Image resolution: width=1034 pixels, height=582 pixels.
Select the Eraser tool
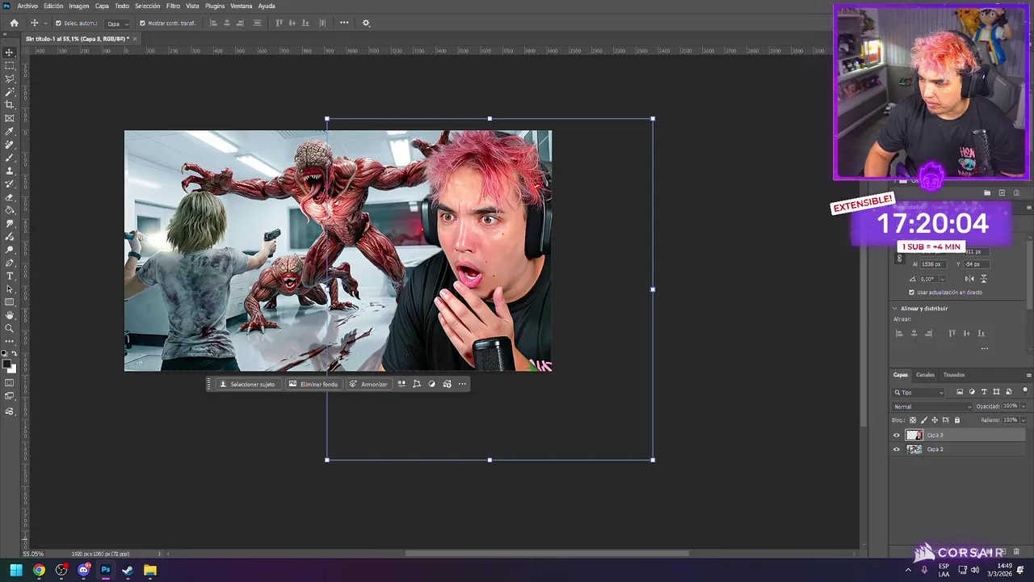[10, 197]
